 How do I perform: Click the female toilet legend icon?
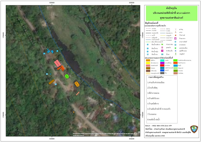pos(148,52)
